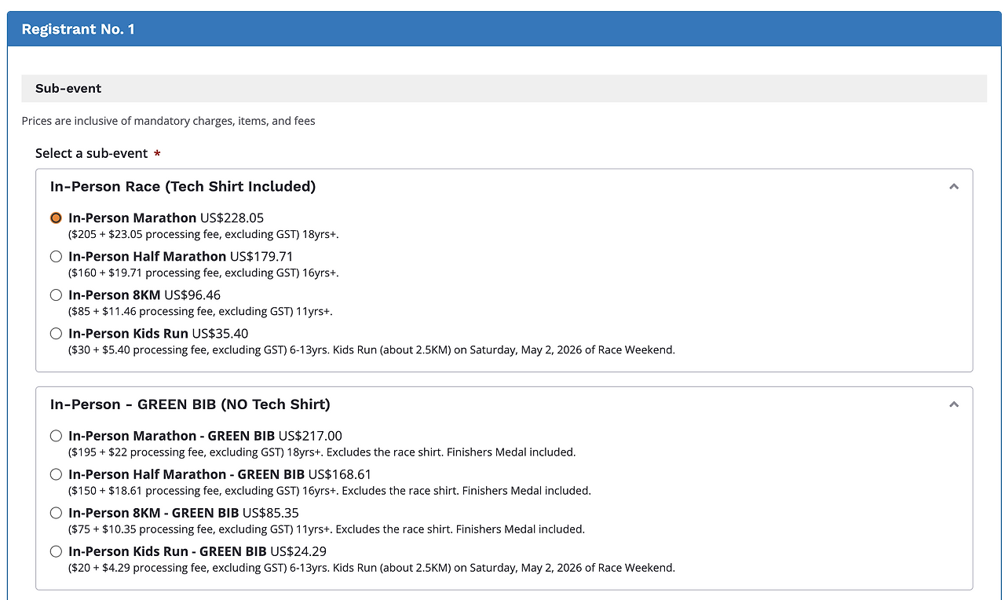1005x600 pixels.
Task: Select the Half Marathon - GREEN BIB radio option
Action: (x=56, y=474)
